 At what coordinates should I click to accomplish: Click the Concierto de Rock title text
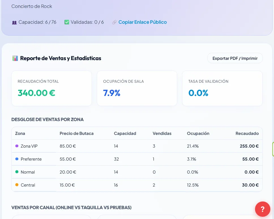point(32,6)
